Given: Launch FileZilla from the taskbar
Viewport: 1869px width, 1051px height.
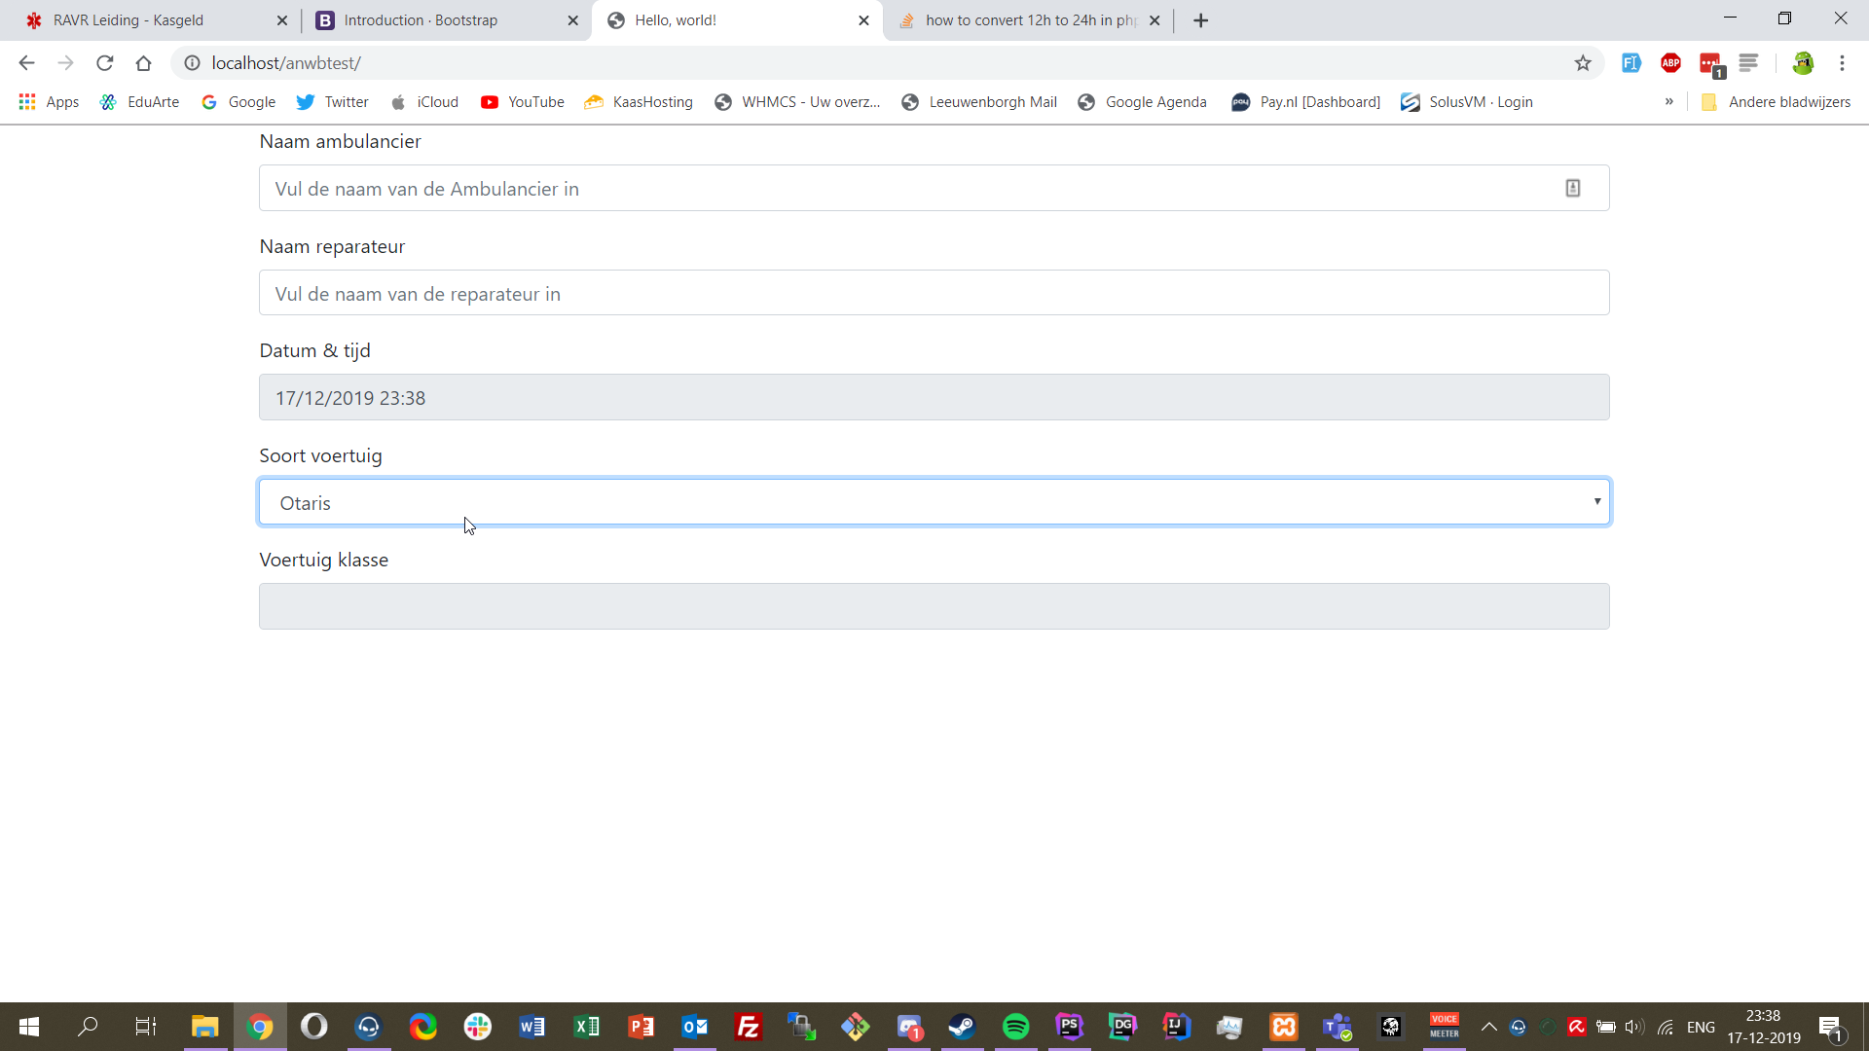Looking at the screenshot, I should (x=748, y=1027).
